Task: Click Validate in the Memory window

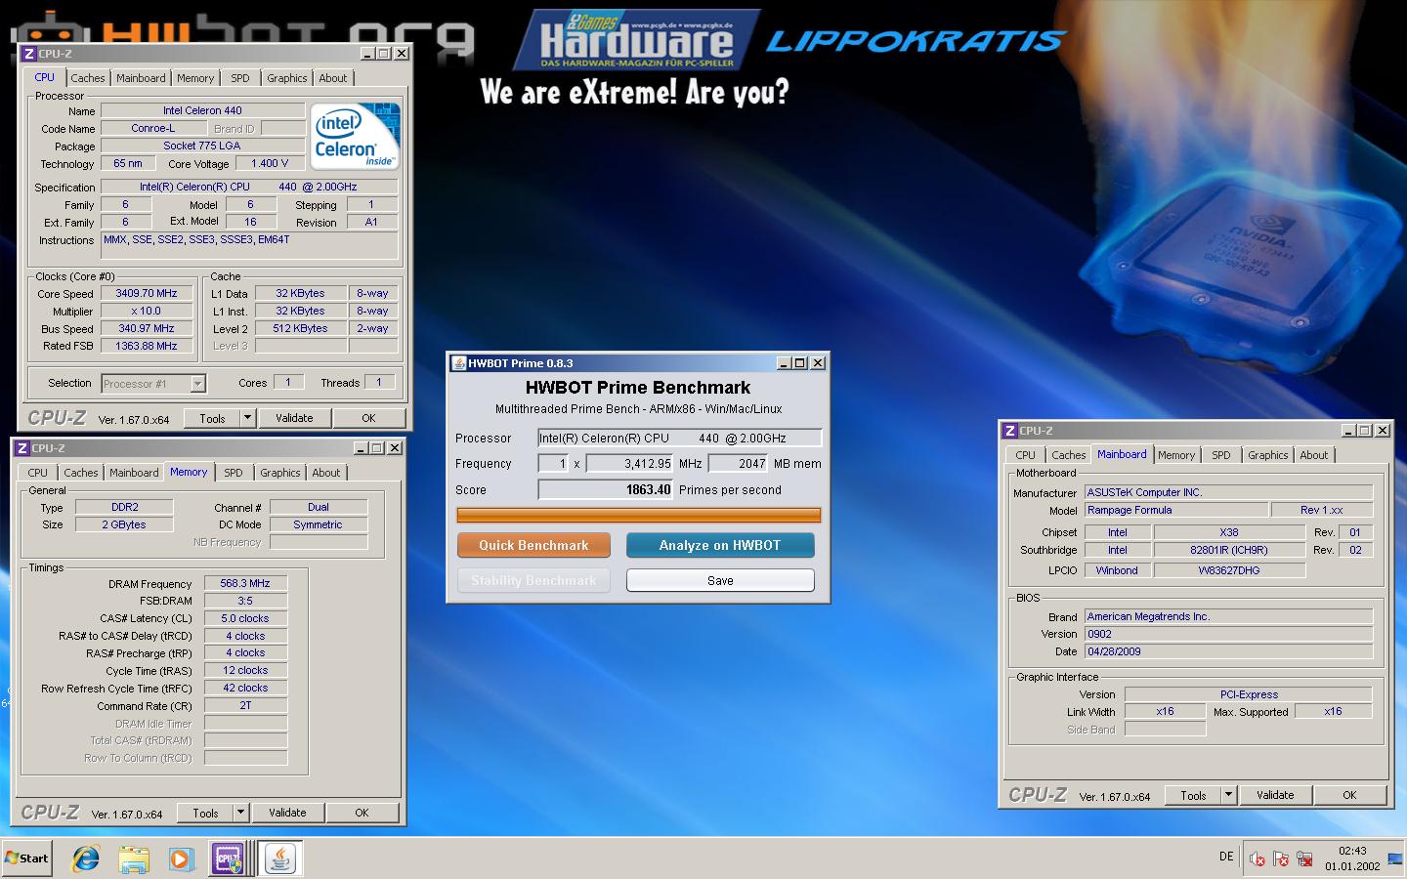Action: [x=287, y=813]
